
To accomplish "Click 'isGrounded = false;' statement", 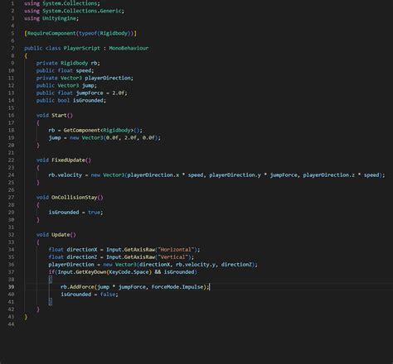I will (x=90, y=295).
